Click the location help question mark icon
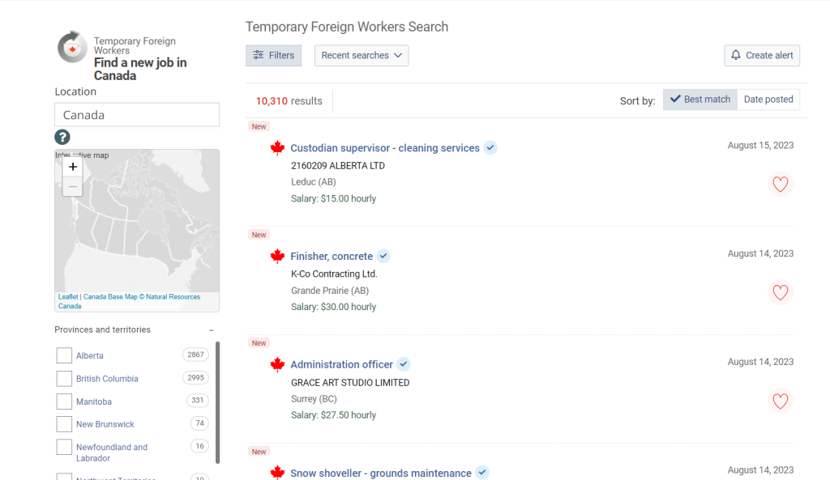Image resolution: width=830 pixels, height=480 pixels. 62,137
